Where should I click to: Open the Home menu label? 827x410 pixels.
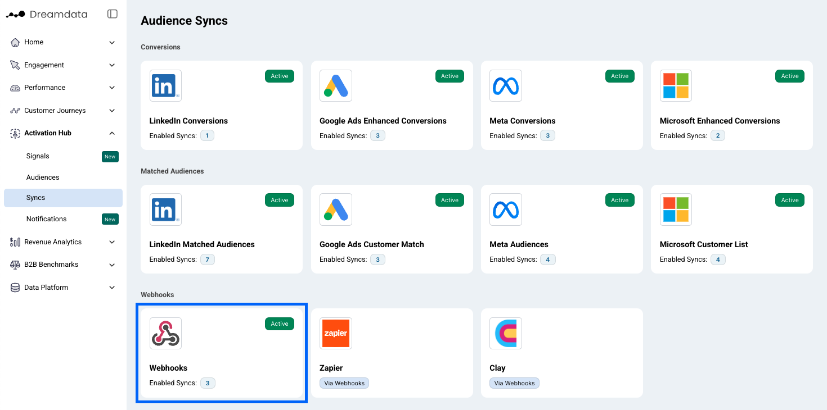click(34, 42)
